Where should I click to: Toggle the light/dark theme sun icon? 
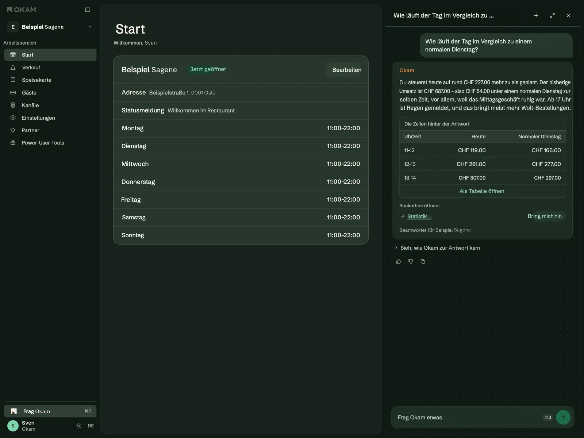coord(78,426)
